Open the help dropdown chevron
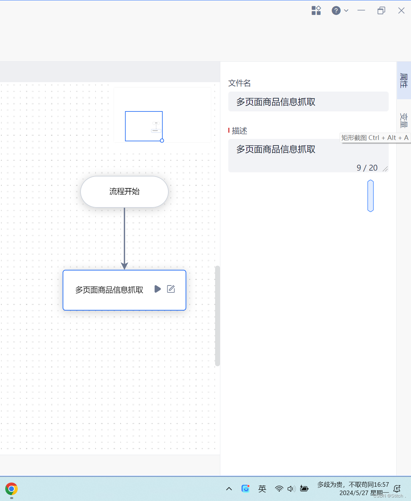 point(346,10)
